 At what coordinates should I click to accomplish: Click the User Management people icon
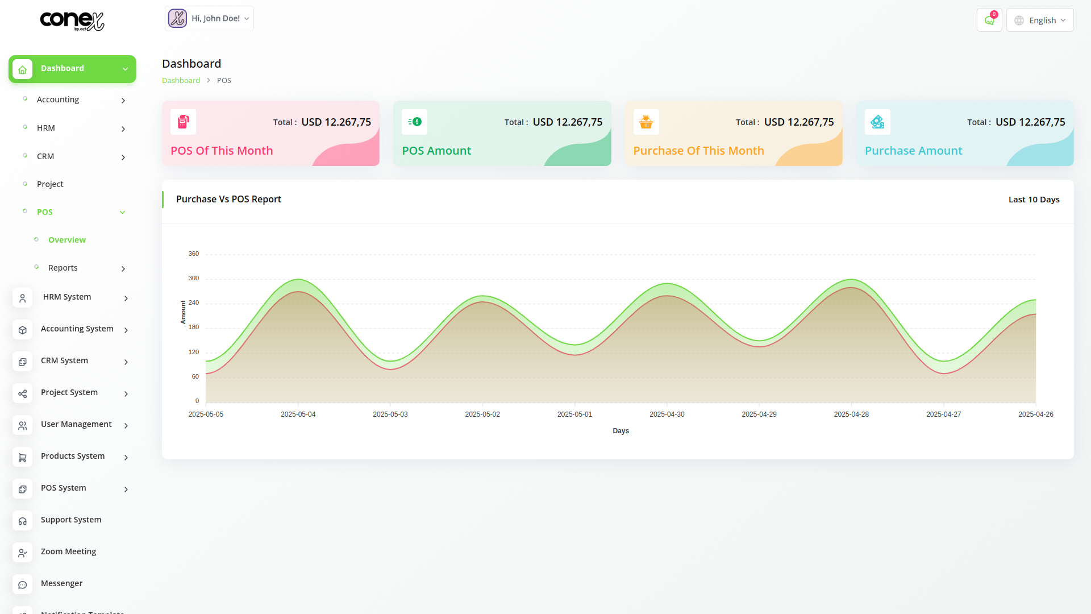[23, 425]
